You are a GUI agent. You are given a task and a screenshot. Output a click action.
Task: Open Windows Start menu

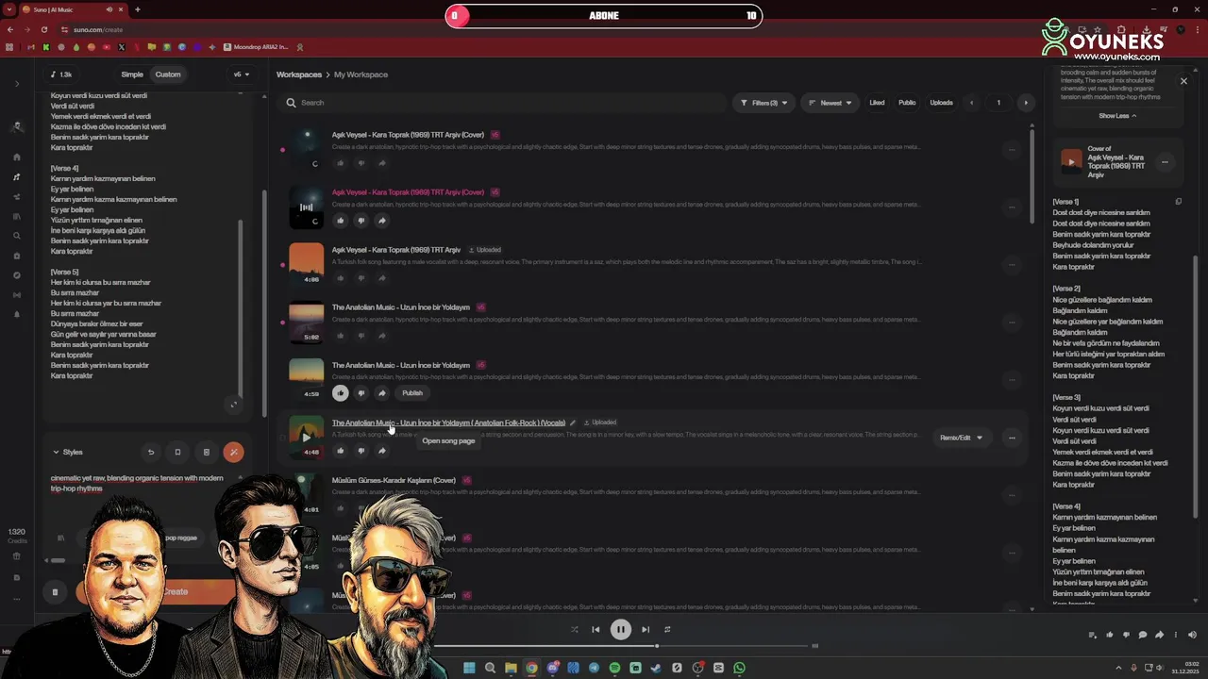(469, 668)
